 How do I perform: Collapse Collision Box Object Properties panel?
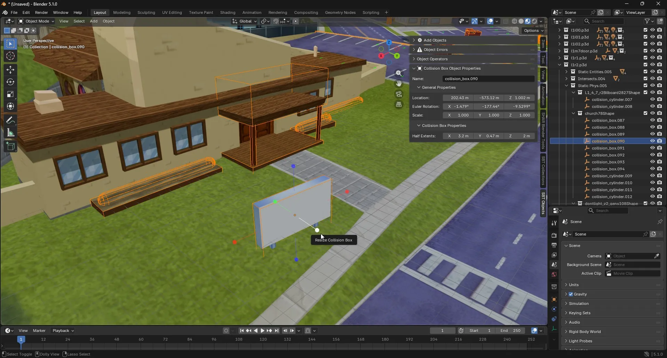tap(473, 68)
